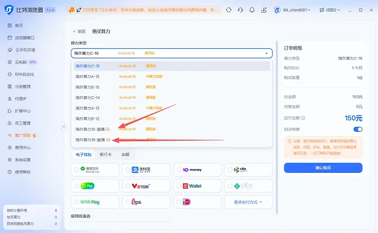
Task: Click the download icon in the top bar
Action: click(x=264, y=10)
